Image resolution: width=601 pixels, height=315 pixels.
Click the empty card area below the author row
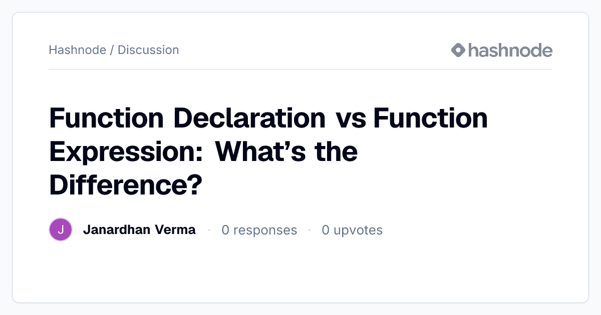pos(300,272)
